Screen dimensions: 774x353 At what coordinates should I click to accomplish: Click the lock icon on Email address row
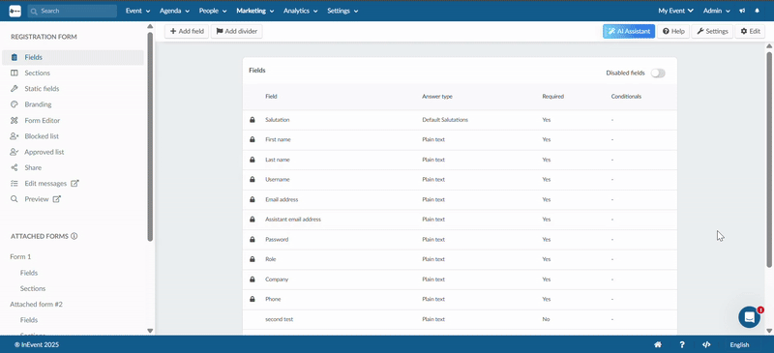[x=253, y=199]
